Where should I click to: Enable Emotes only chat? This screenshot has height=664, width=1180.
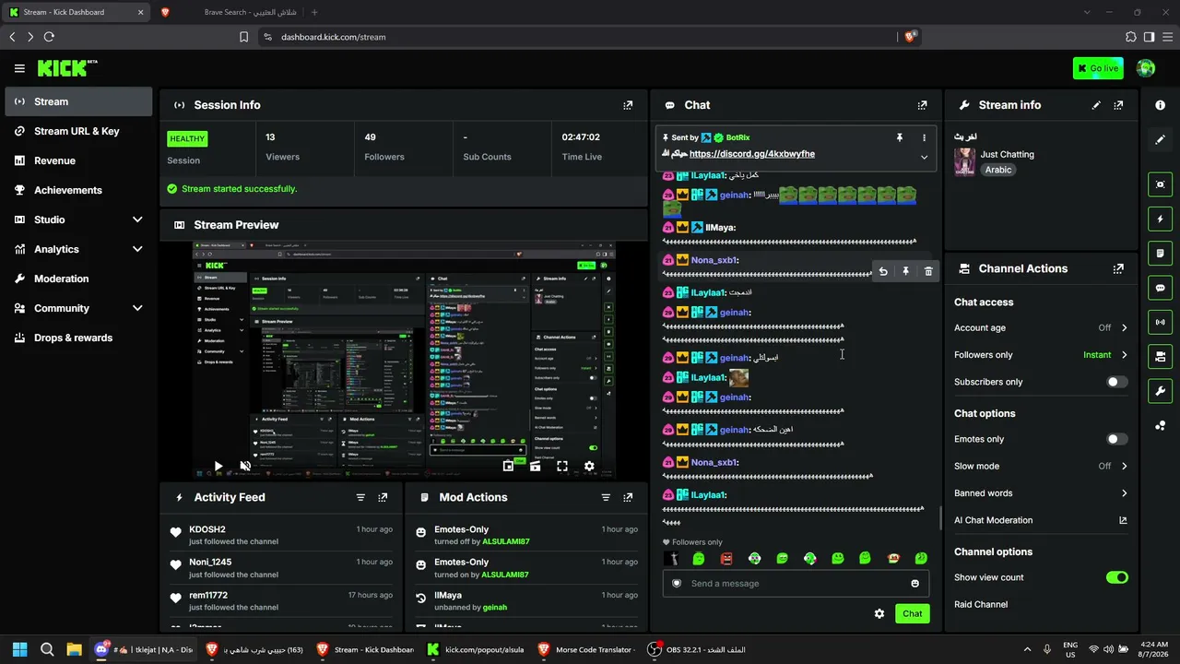coord(1116,439)
